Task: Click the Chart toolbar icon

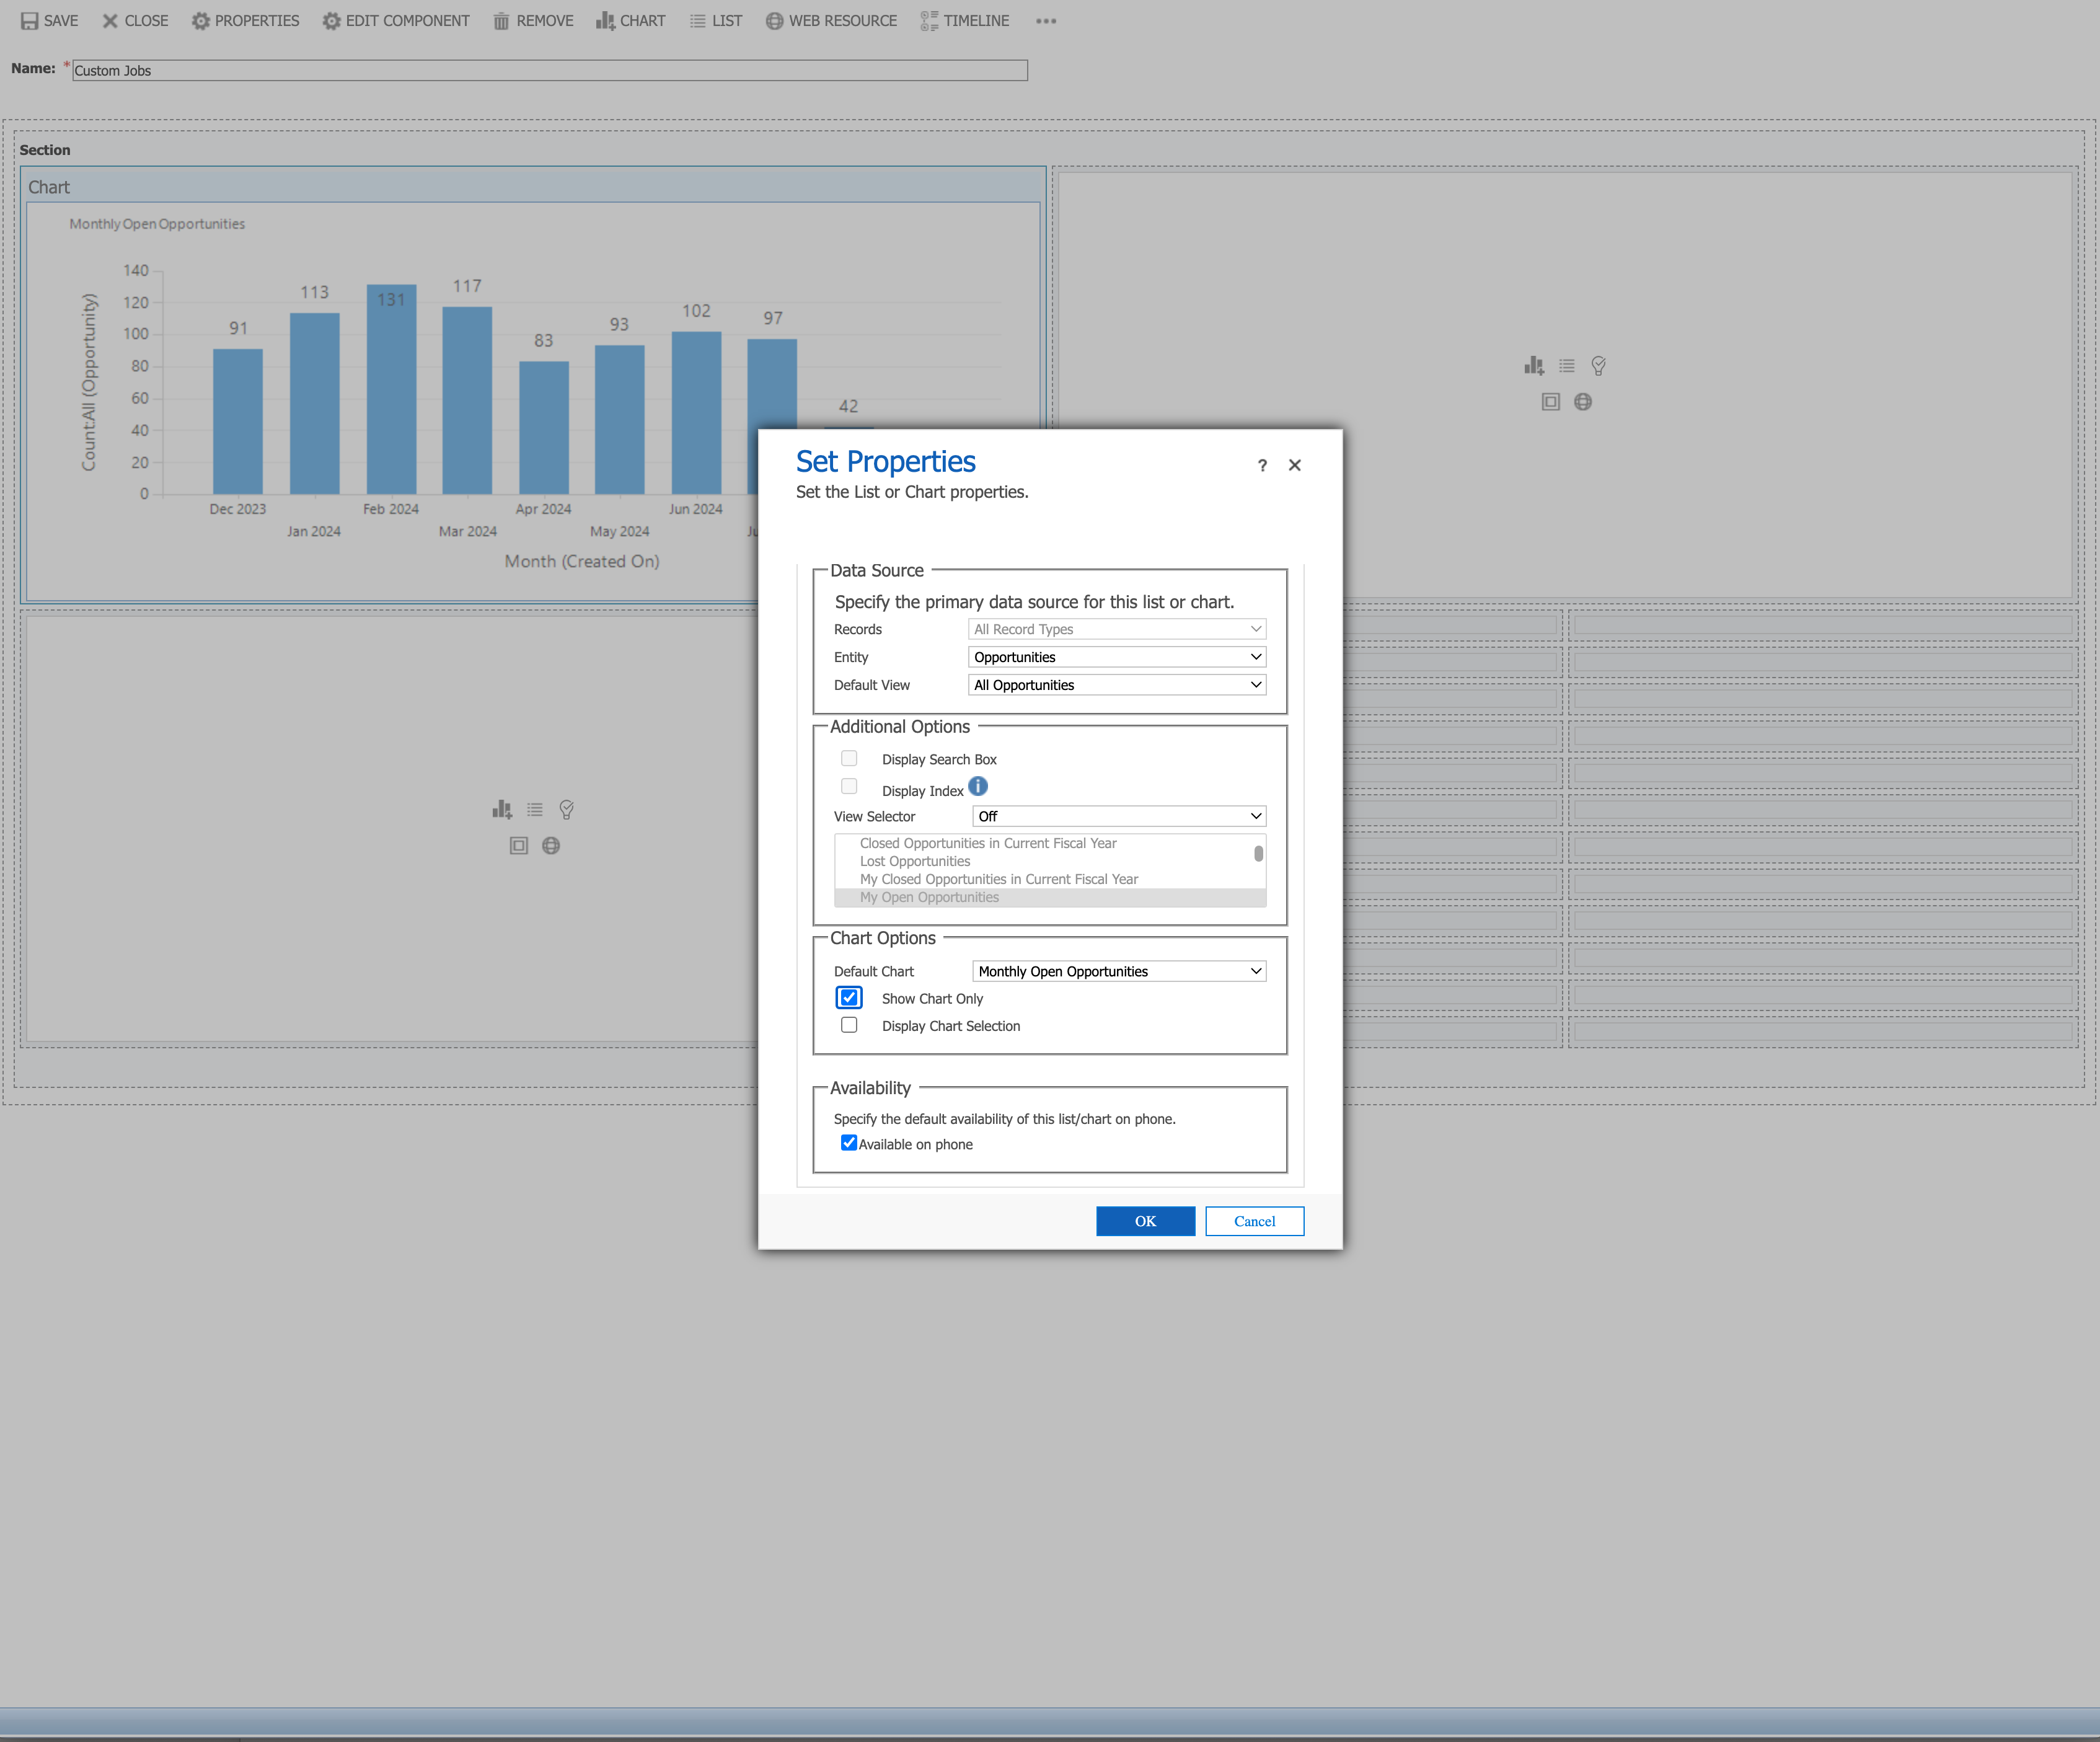Action: 605,21
